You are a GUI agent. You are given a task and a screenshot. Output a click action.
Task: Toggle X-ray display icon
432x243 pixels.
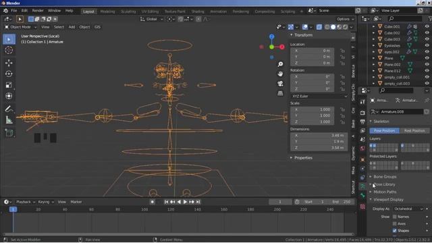point(319,27)
